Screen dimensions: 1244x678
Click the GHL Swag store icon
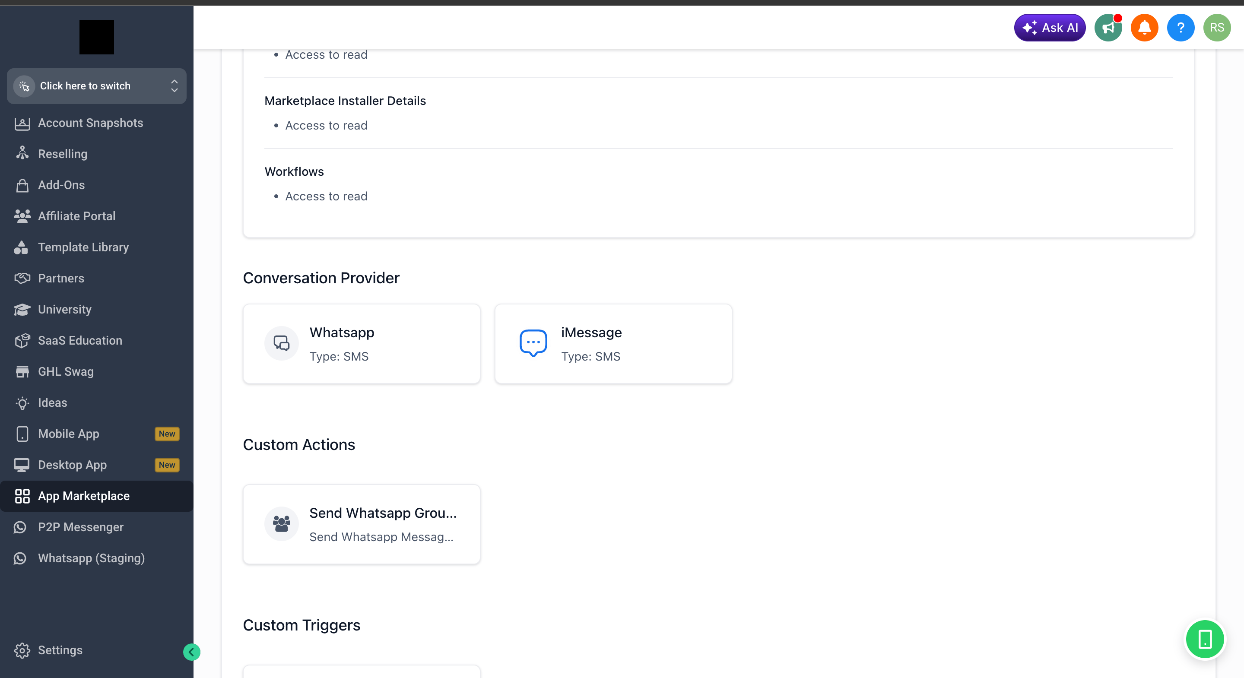point(22,372)
